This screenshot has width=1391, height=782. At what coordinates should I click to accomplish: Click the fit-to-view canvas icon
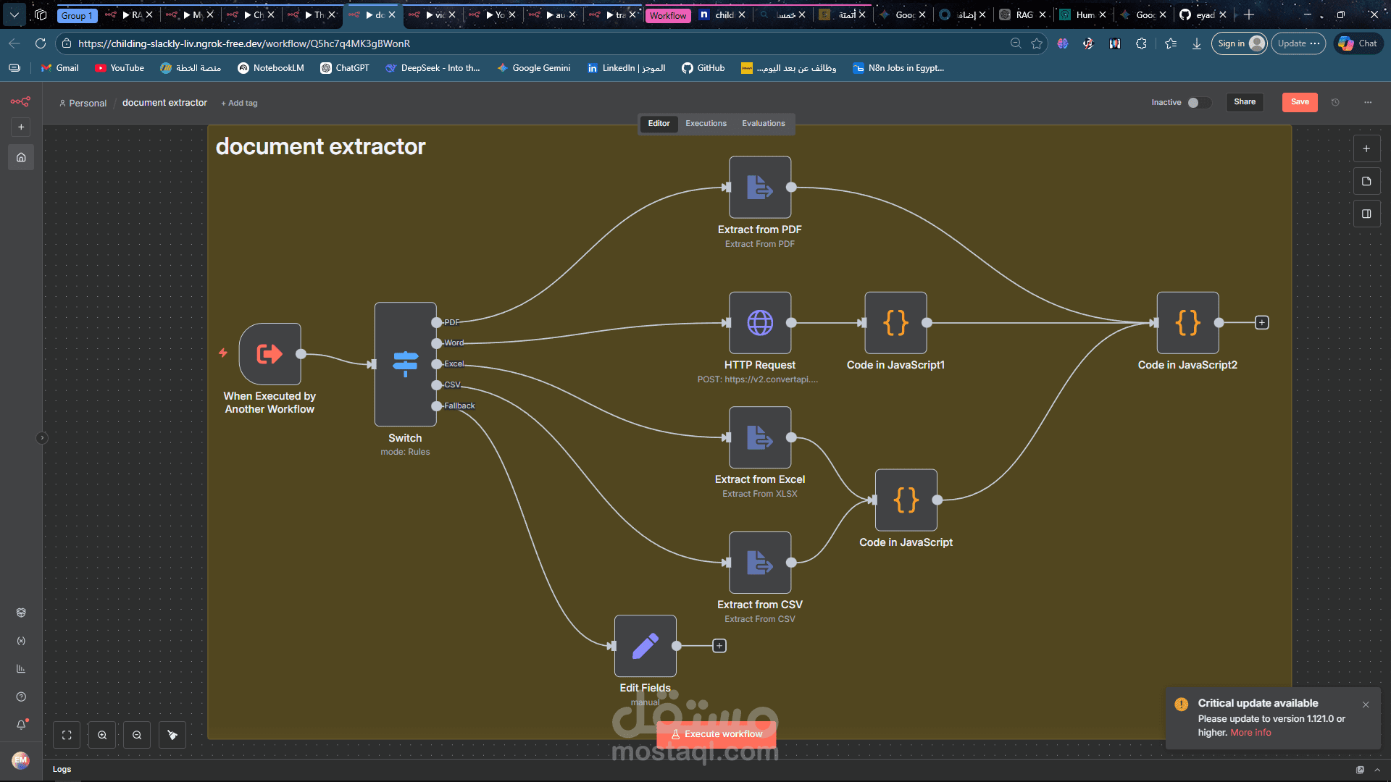point(67,735)
